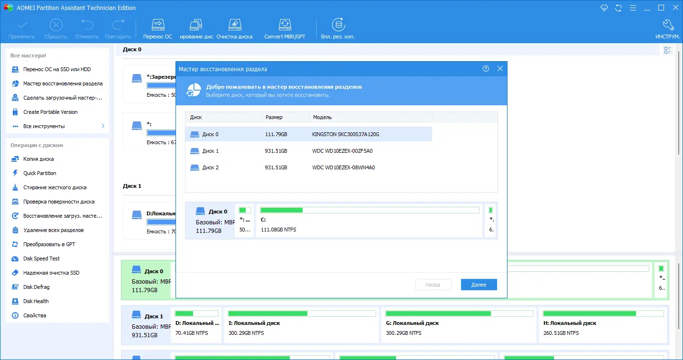Select G: 300.29GB NTFS partition block

pyautogui.click(x=460, y=325)
